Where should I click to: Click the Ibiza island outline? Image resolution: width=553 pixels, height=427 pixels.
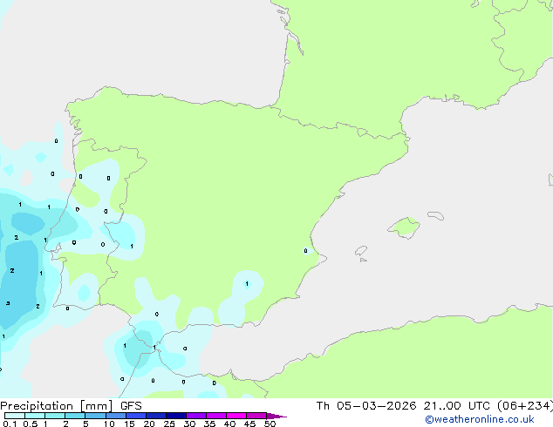(x=361, y=251)
